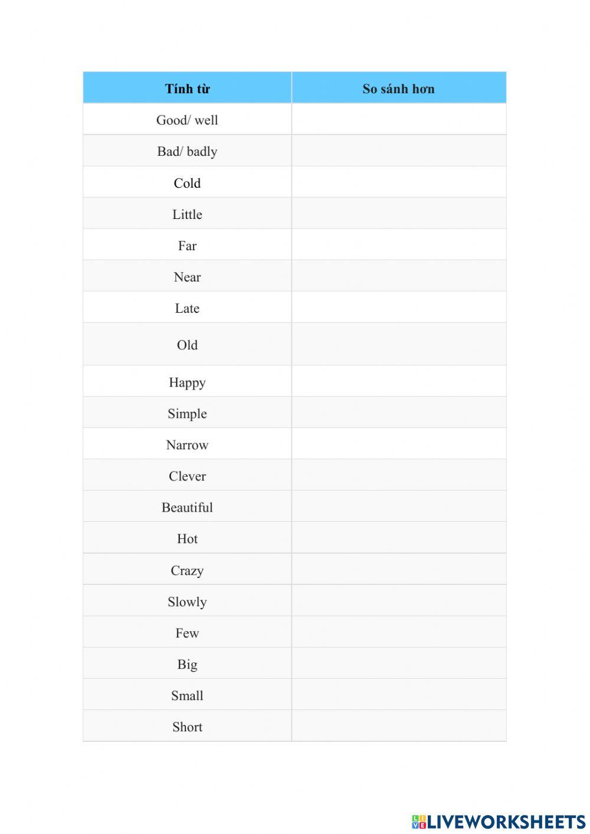The height and width of the screenshot is (834, 590).
Task: Select the answer cell beside Short
Action: pos(399,726)
